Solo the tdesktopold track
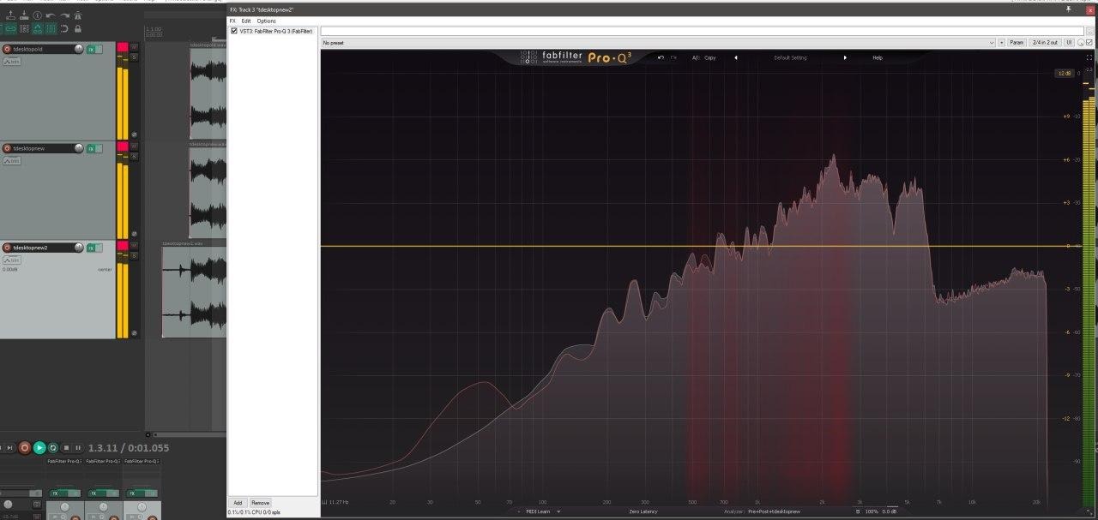This screenshot has height=520, width=1098. pos(134,57)
